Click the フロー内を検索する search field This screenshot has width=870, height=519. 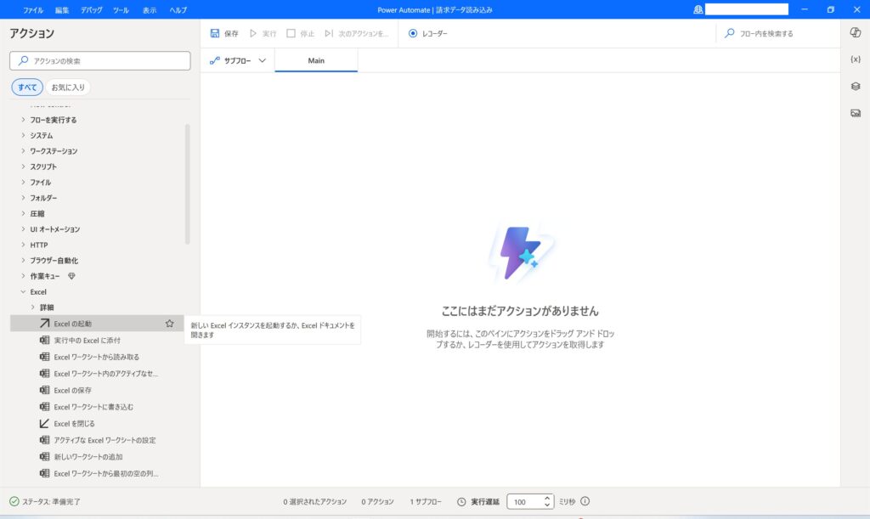[x=777, y=33]
